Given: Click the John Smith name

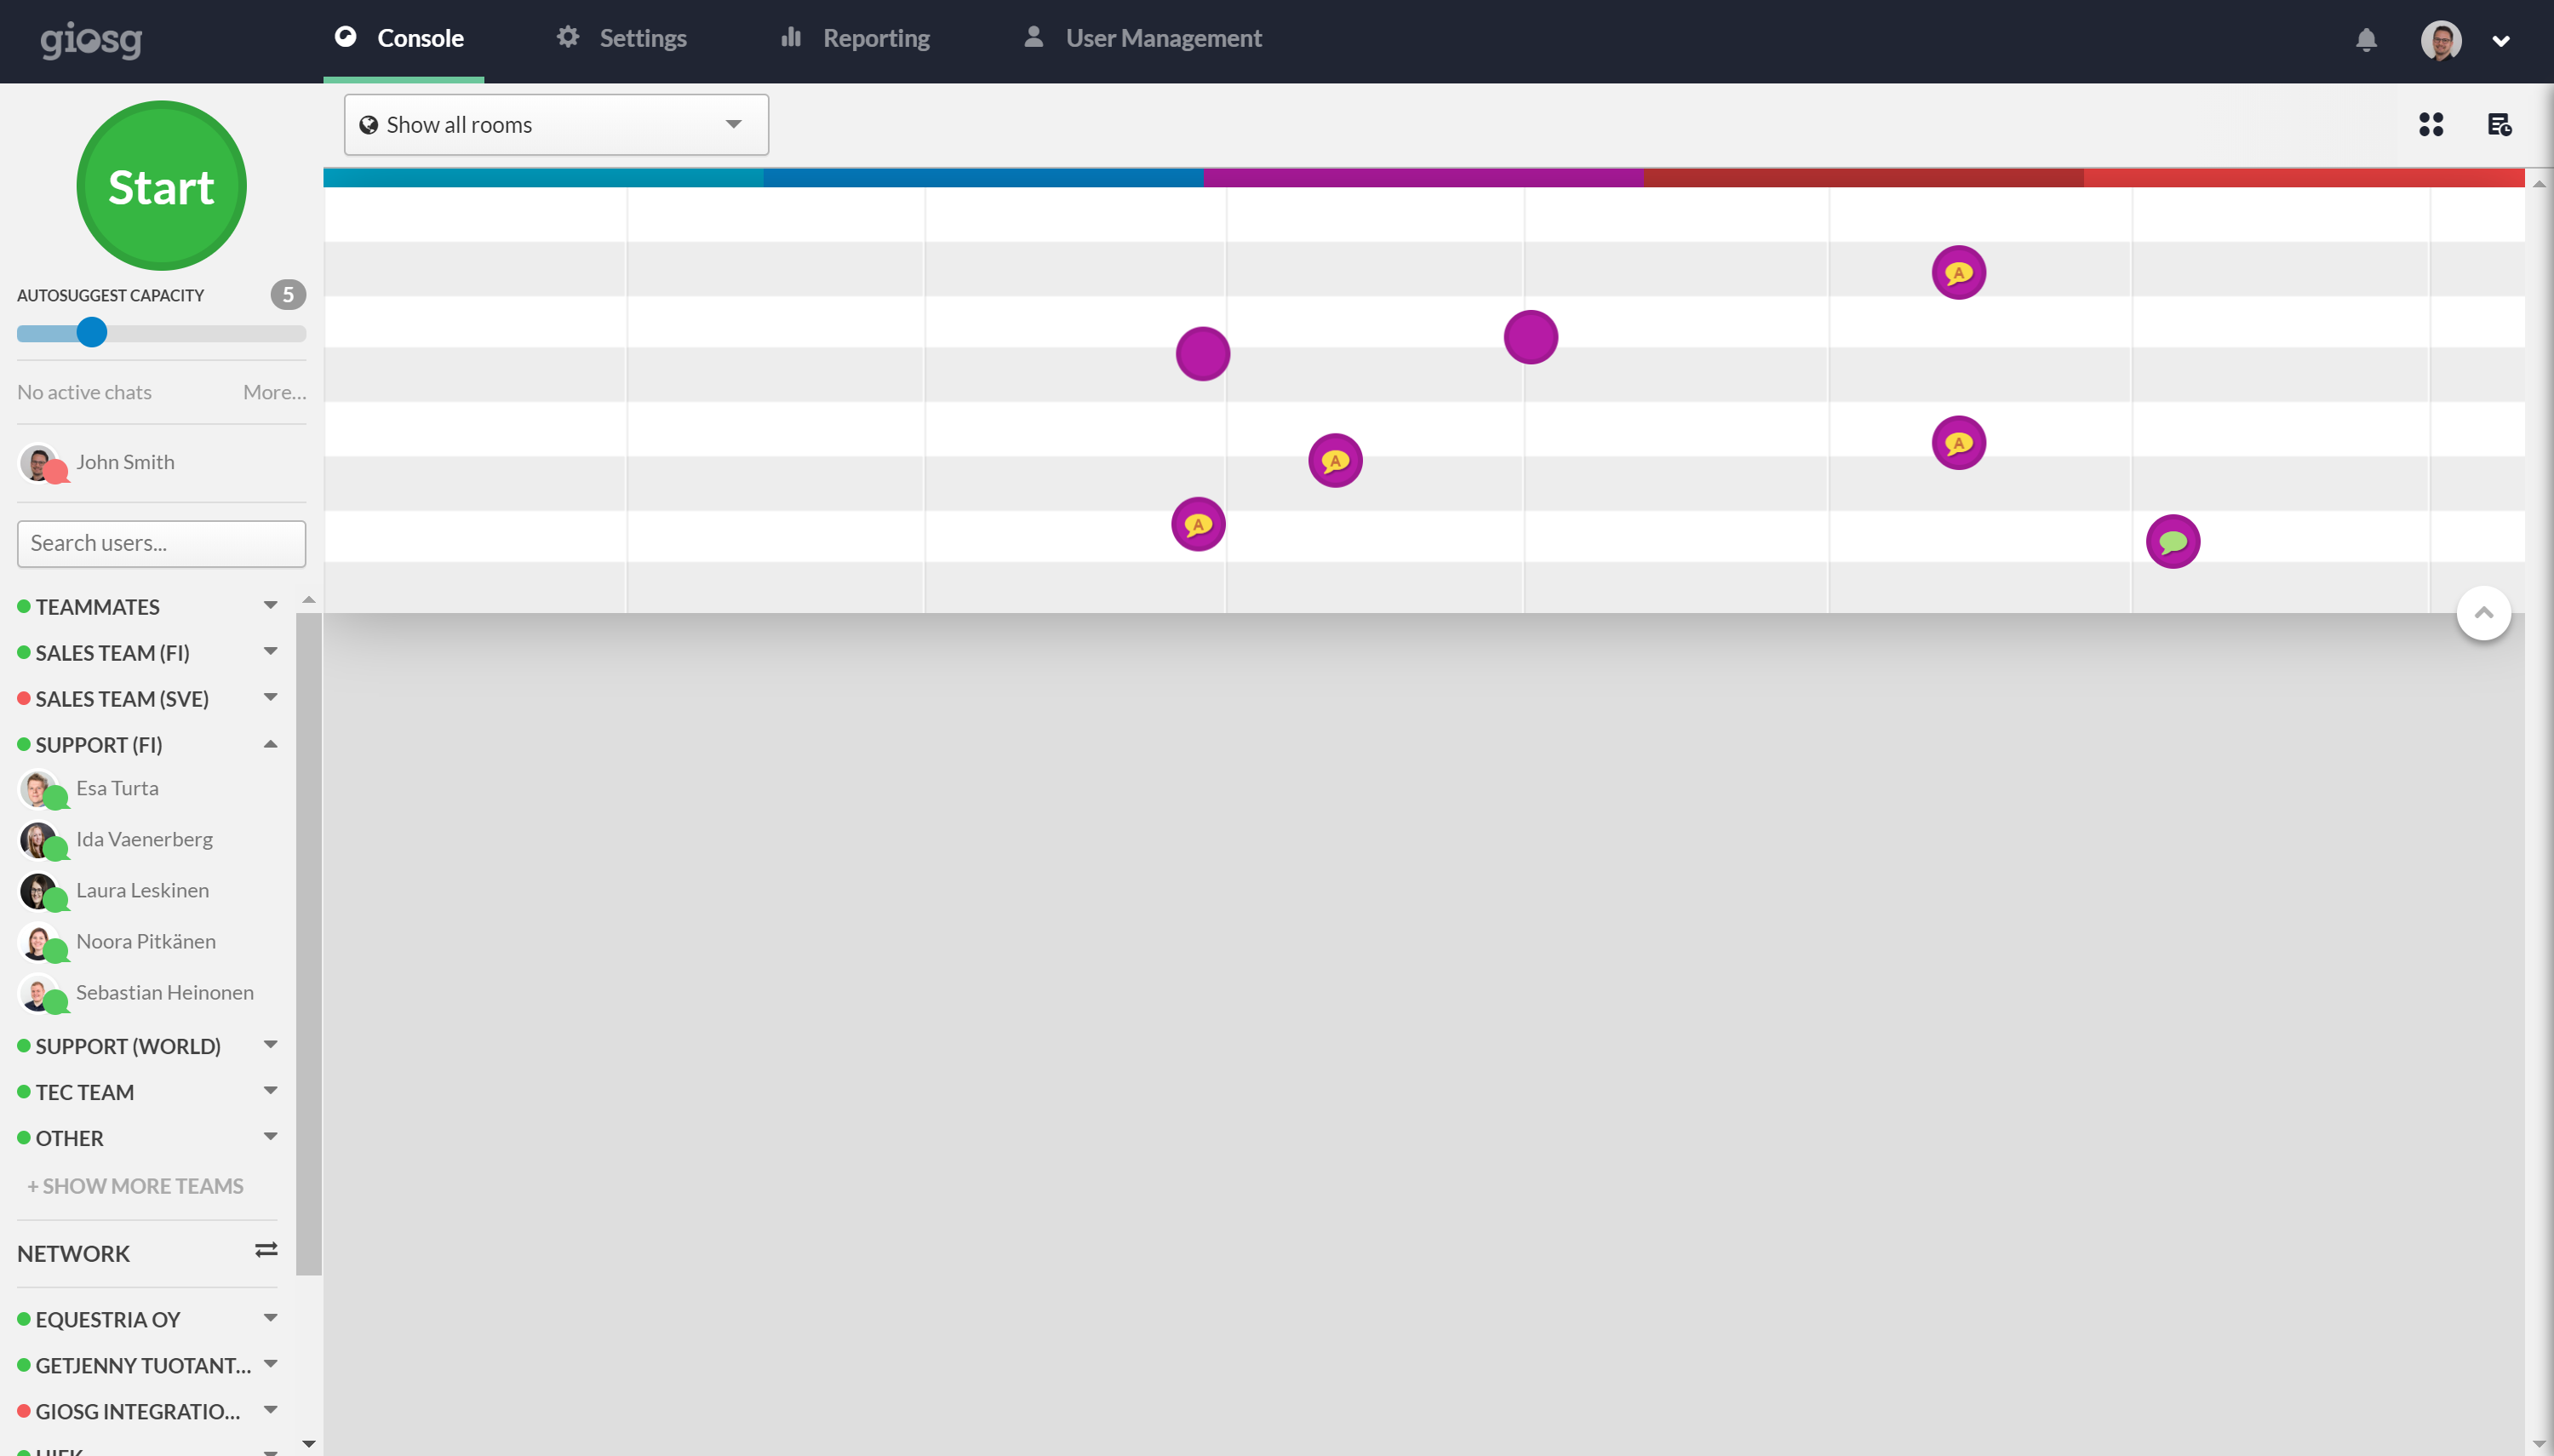Looking at the screenshot, I should [125, 462].
